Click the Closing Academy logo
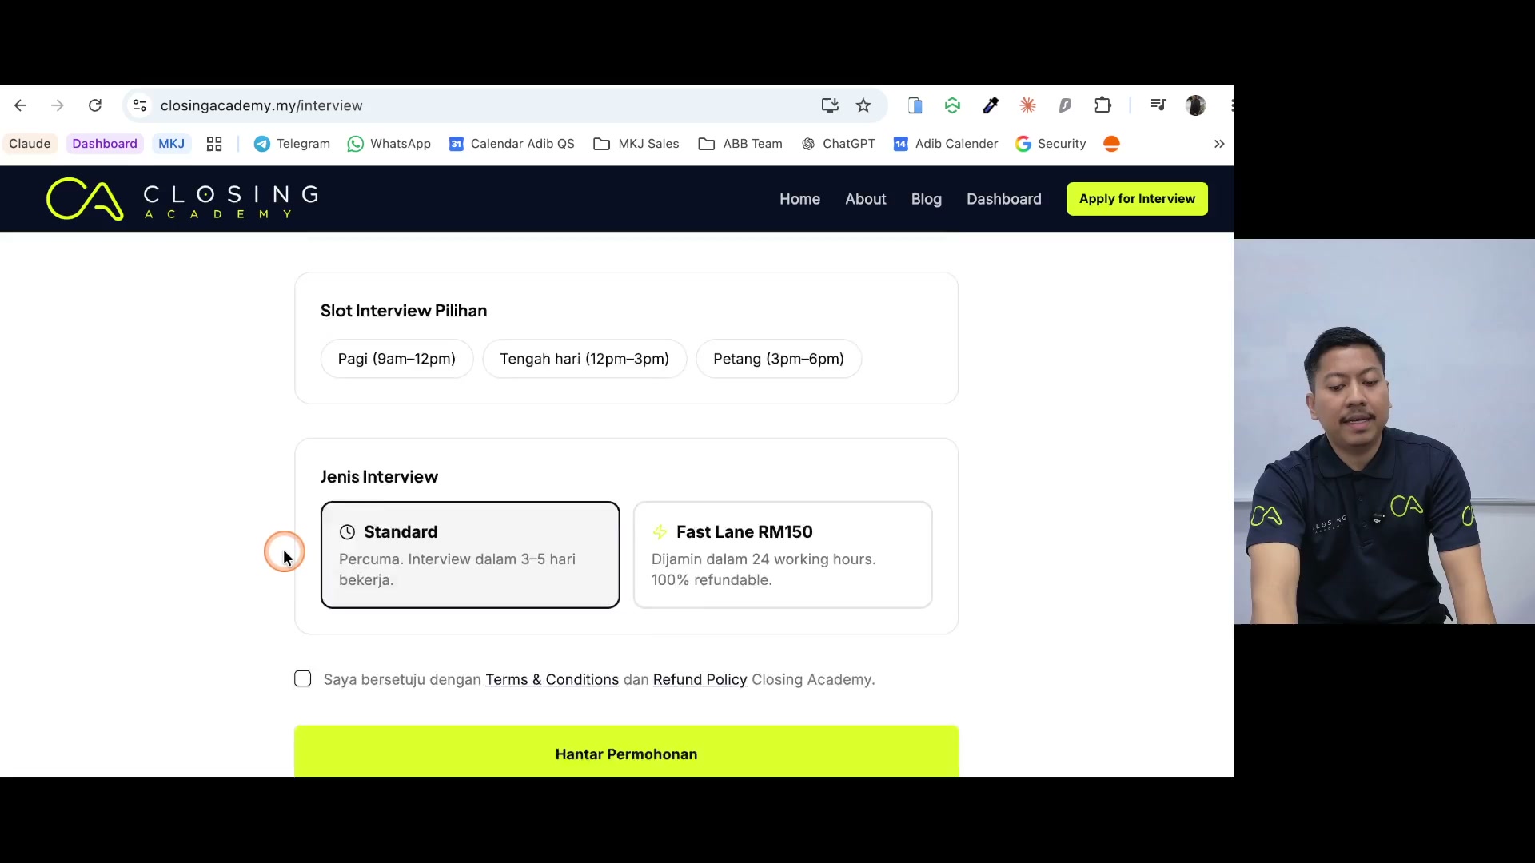Viewport: 1535px width, 863px height. pyautogui.click(x=182, y=199)
